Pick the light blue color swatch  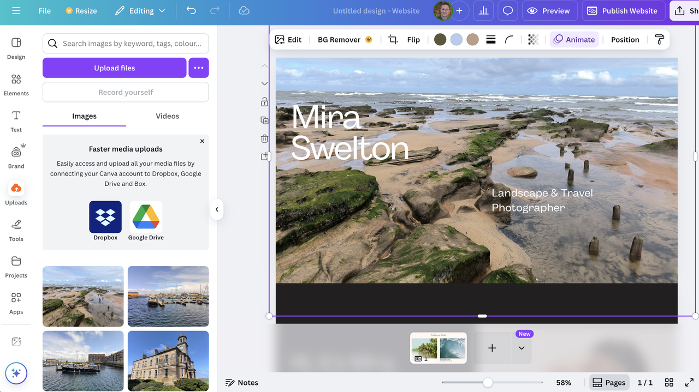(x=457, y=39)
